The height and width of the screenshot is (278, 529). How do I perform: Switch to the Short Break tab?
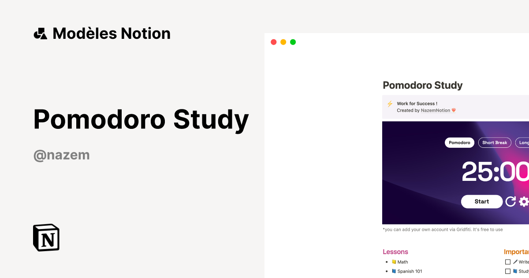tap(495, 142)
